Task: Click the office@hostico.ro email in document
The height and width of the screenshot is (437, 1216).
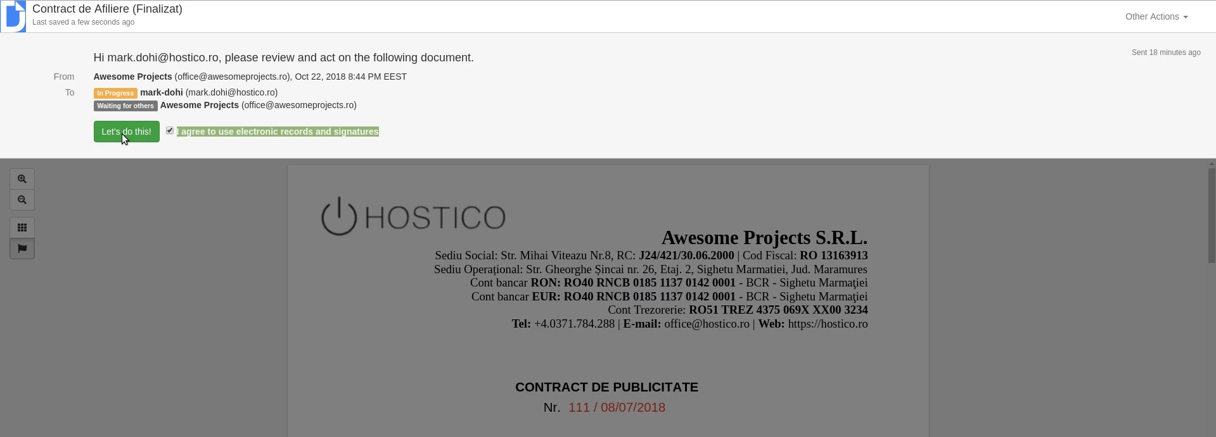Action: pyautogui.click(x=707, y=324)
